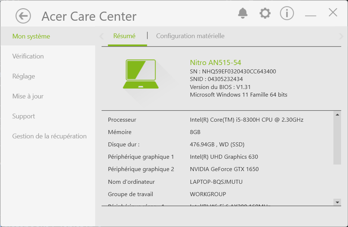Click the Nitro AN515-54 model name
Image resolution: width=348 pixels, height=227 pixels.
(215, 62)
